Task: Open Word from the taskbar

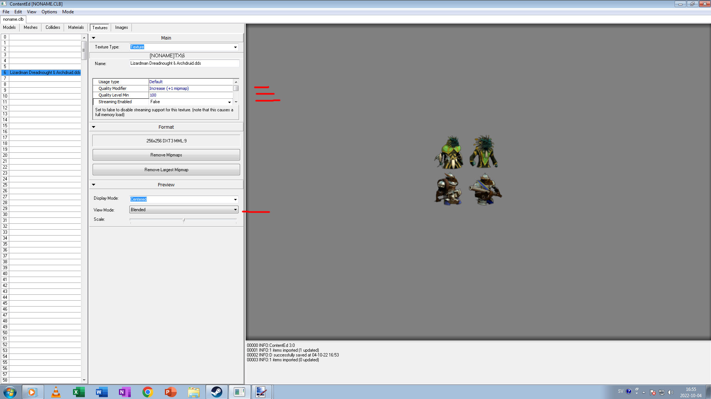Action: tap(102, 392)
